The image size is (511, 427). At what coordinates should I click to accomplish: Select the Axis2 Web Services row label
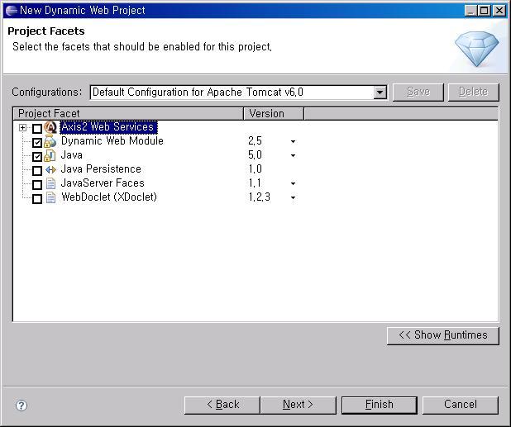click(x=107, y=127)
